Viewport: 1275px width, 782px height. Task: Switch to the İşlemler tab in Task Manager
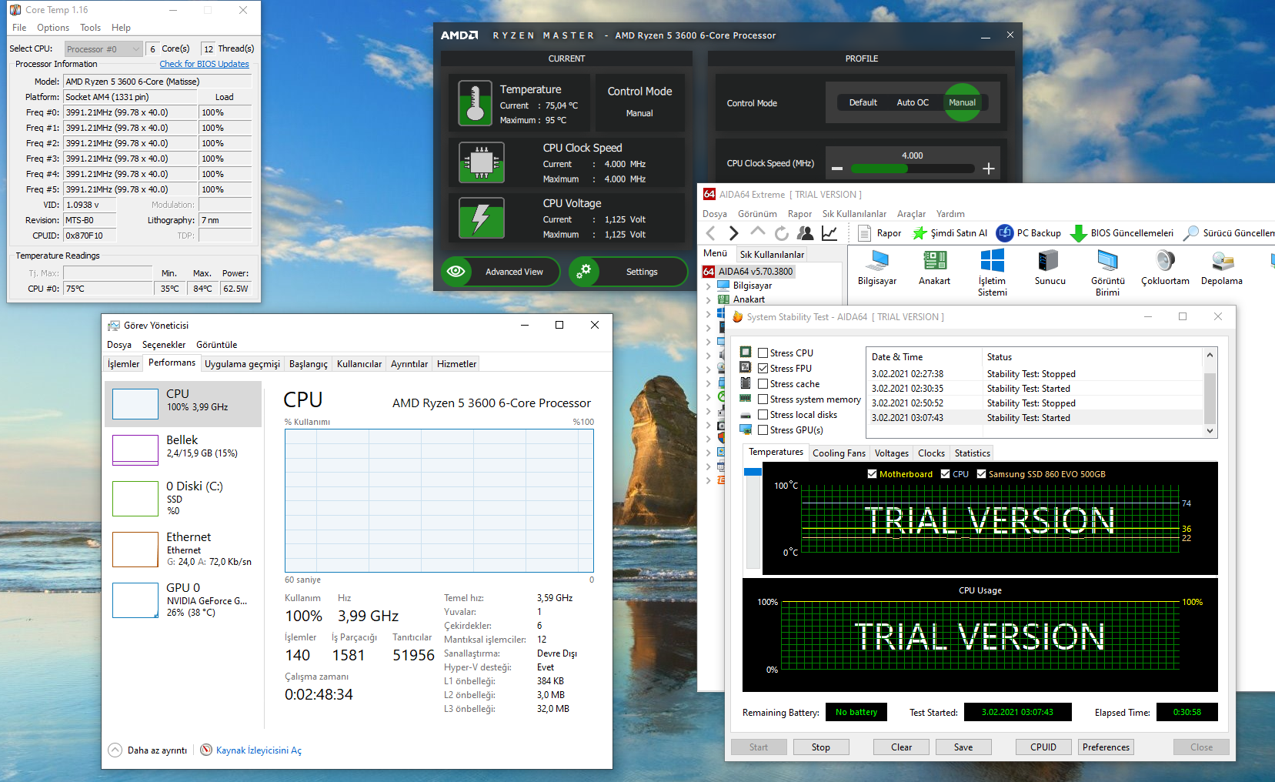coord(123,364)
